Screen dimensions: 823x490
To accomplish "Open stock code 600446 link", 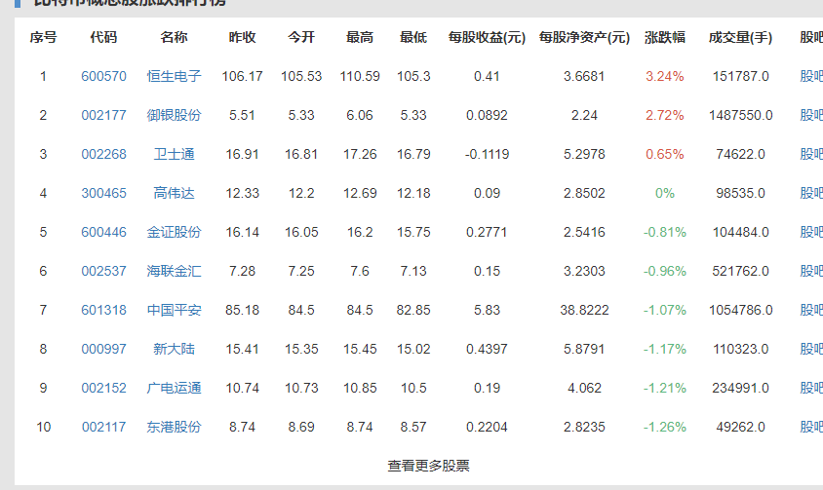I will click(103, 232).
